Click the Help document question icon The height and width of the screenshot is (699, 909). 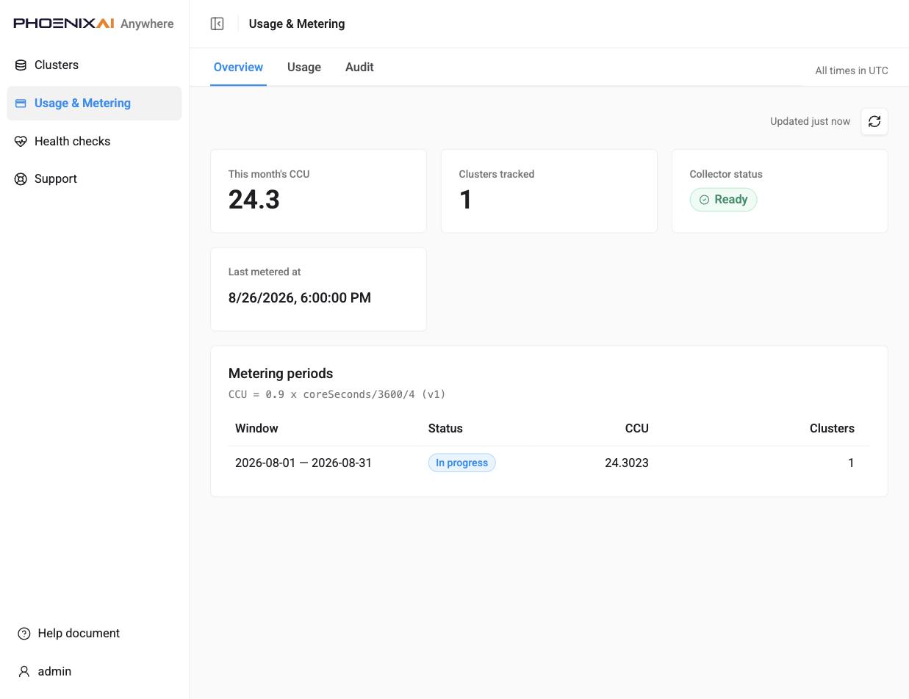24,634
